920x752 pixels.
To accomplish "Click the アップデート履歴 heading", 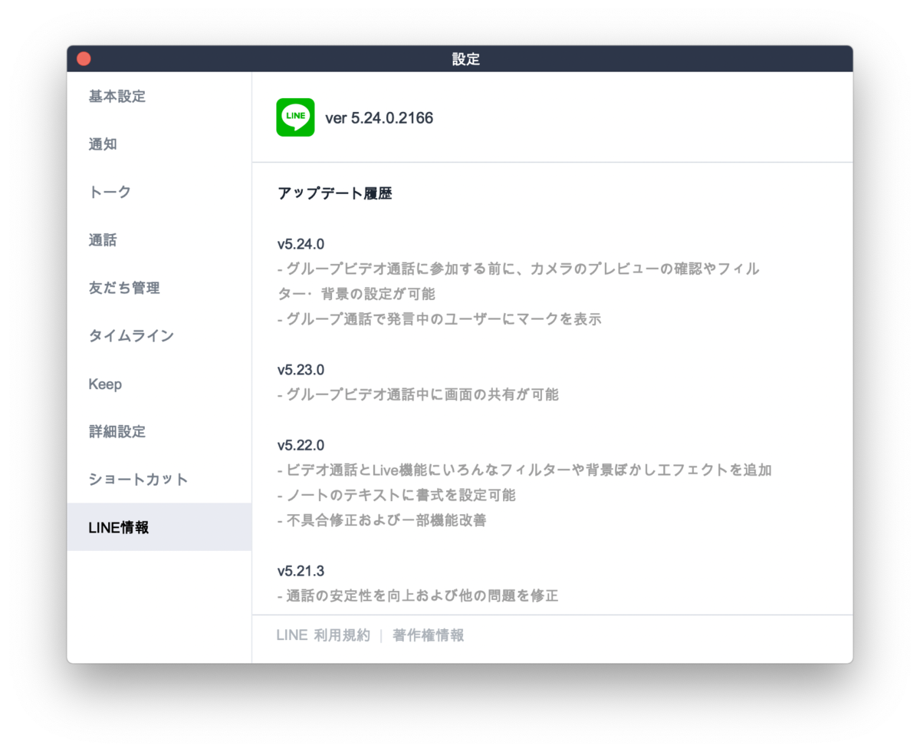I will 335,193.
